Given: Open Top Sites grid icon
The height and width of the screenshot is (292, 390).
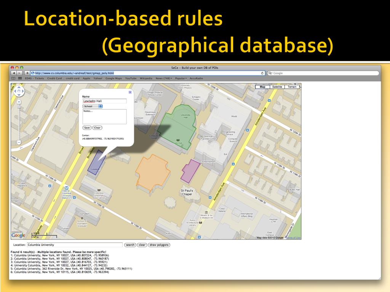Looking at the screenshot, I should point(20,78).
